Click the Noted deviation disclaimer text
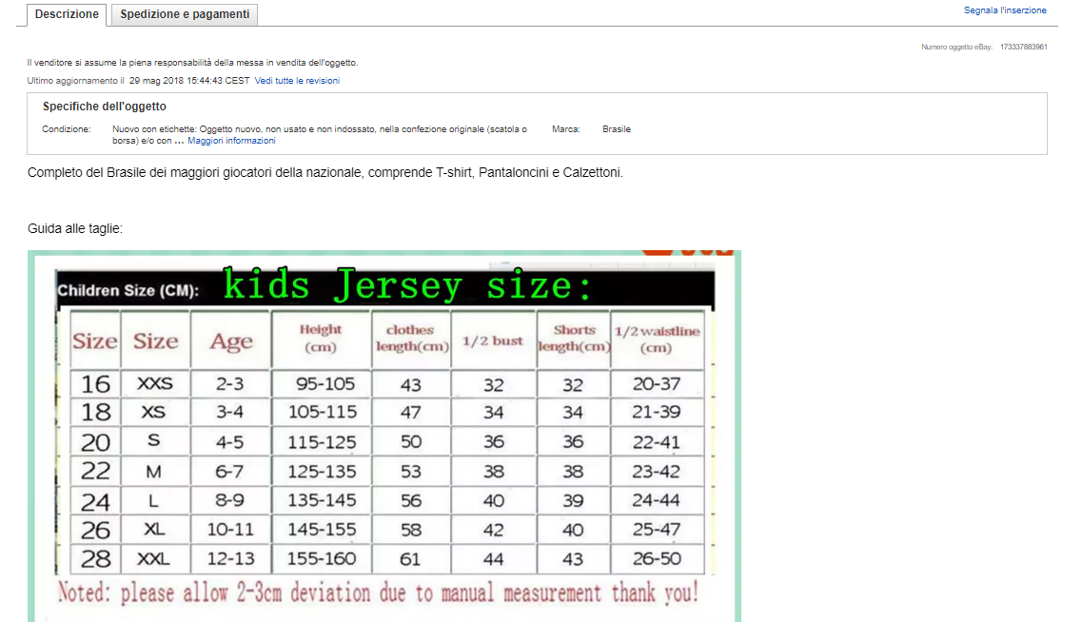The image size is (1082, 622). click(378, 593)
